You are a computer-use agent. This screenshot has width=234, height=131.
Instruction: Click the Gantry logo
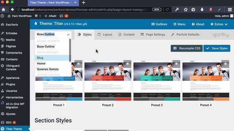220,35
